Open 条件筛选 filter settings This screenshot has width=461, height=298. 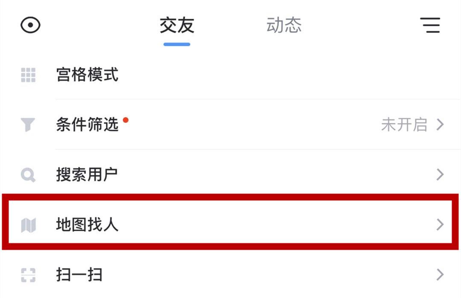pos(87,125)
